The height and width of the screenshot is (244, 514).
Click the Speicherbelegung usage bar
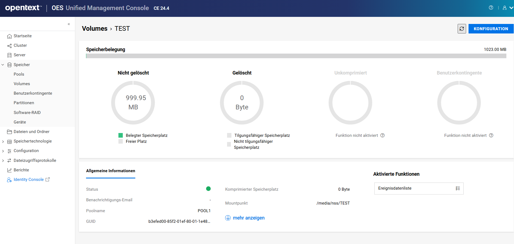click(x=296, y=56)
